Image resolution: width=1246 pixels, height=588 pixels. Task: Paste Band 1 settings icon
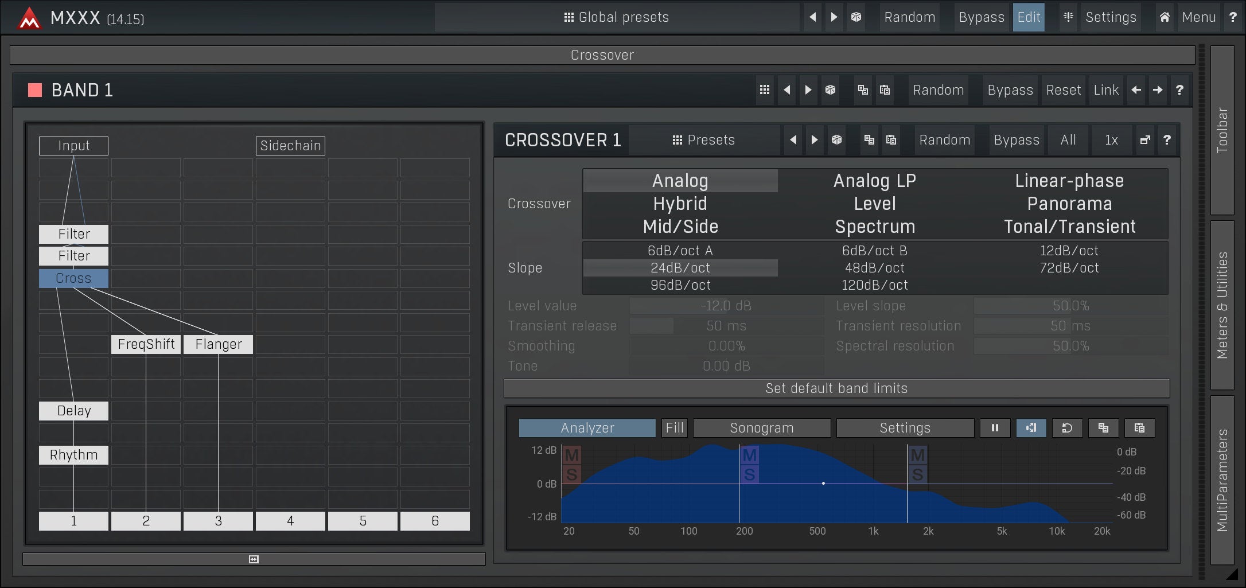pyautogui.click(x=885, y=90)
